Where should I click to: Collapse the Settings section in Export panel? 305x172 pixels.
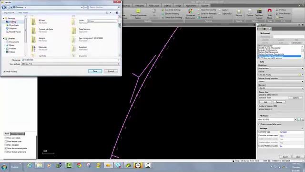[302, 129]
